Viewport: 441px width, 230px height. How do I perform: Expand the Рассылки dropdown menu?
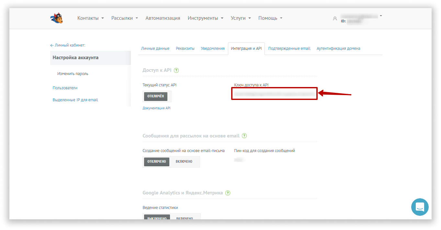[124, 18]
